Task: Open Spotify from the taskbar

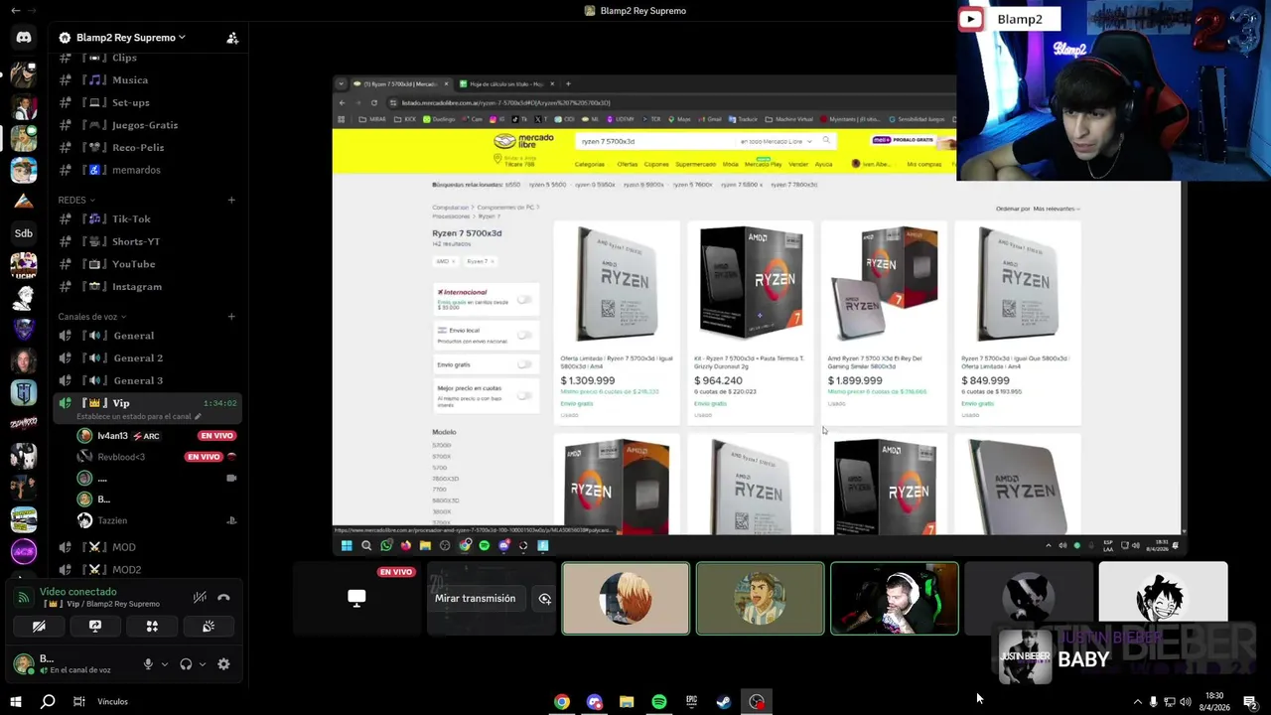Action: [x=659, y=702]
